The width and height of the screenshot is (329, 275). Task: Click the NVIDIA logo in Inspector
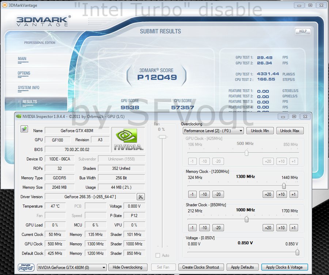click(129, 140)
